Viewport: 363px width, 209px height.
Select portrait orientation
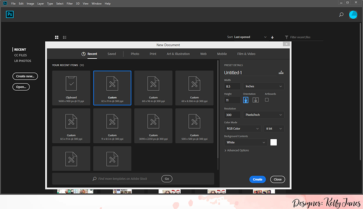pos(246,100)
